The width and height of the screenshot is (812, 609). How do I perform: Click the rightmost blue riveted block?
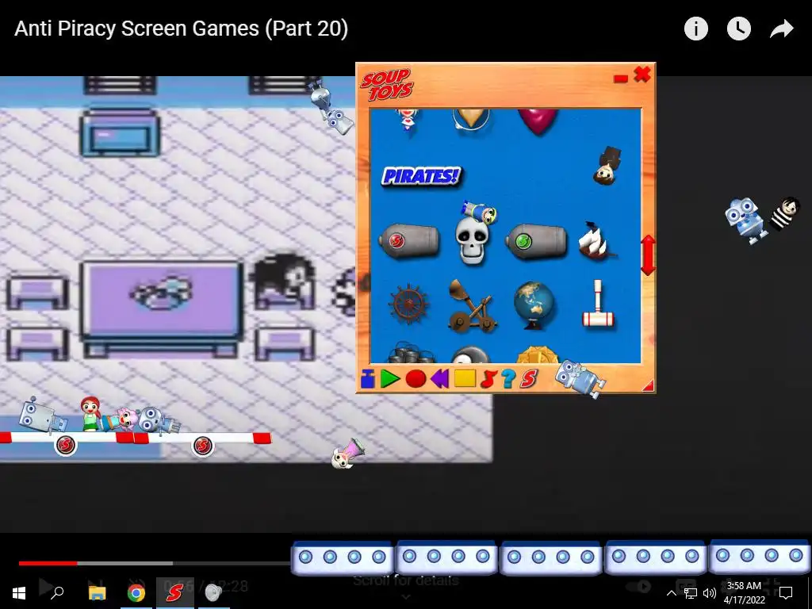(x=759, y=557)
